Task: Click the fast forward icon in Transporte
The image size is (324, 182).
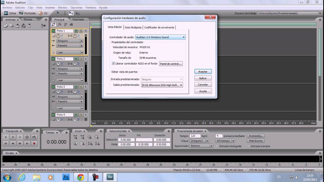Action: pos(20,143)
